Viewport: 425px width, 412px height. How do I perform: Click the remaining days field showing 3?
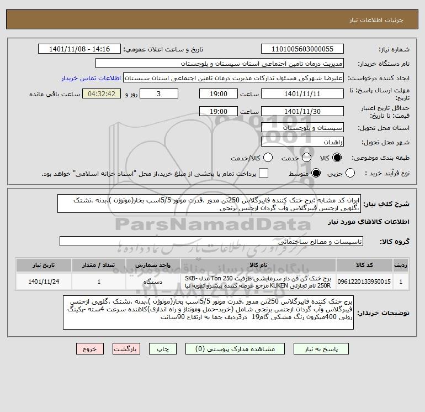pyautogui.click(x=159, y=93)
